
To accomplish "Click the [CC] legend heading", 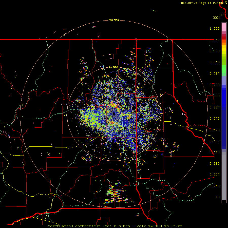I will pos(216,17).
